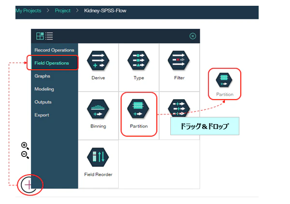Click the Derive label text

click(x=98, y=78)
